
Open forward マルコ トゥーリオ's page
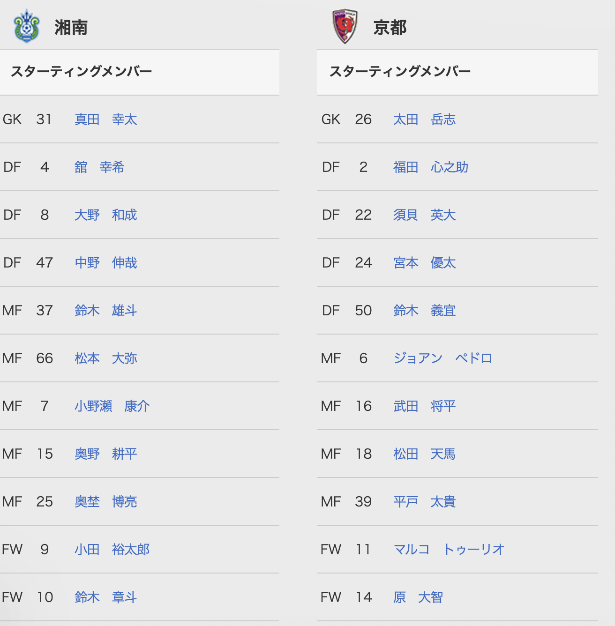click(x=449, y=550)
